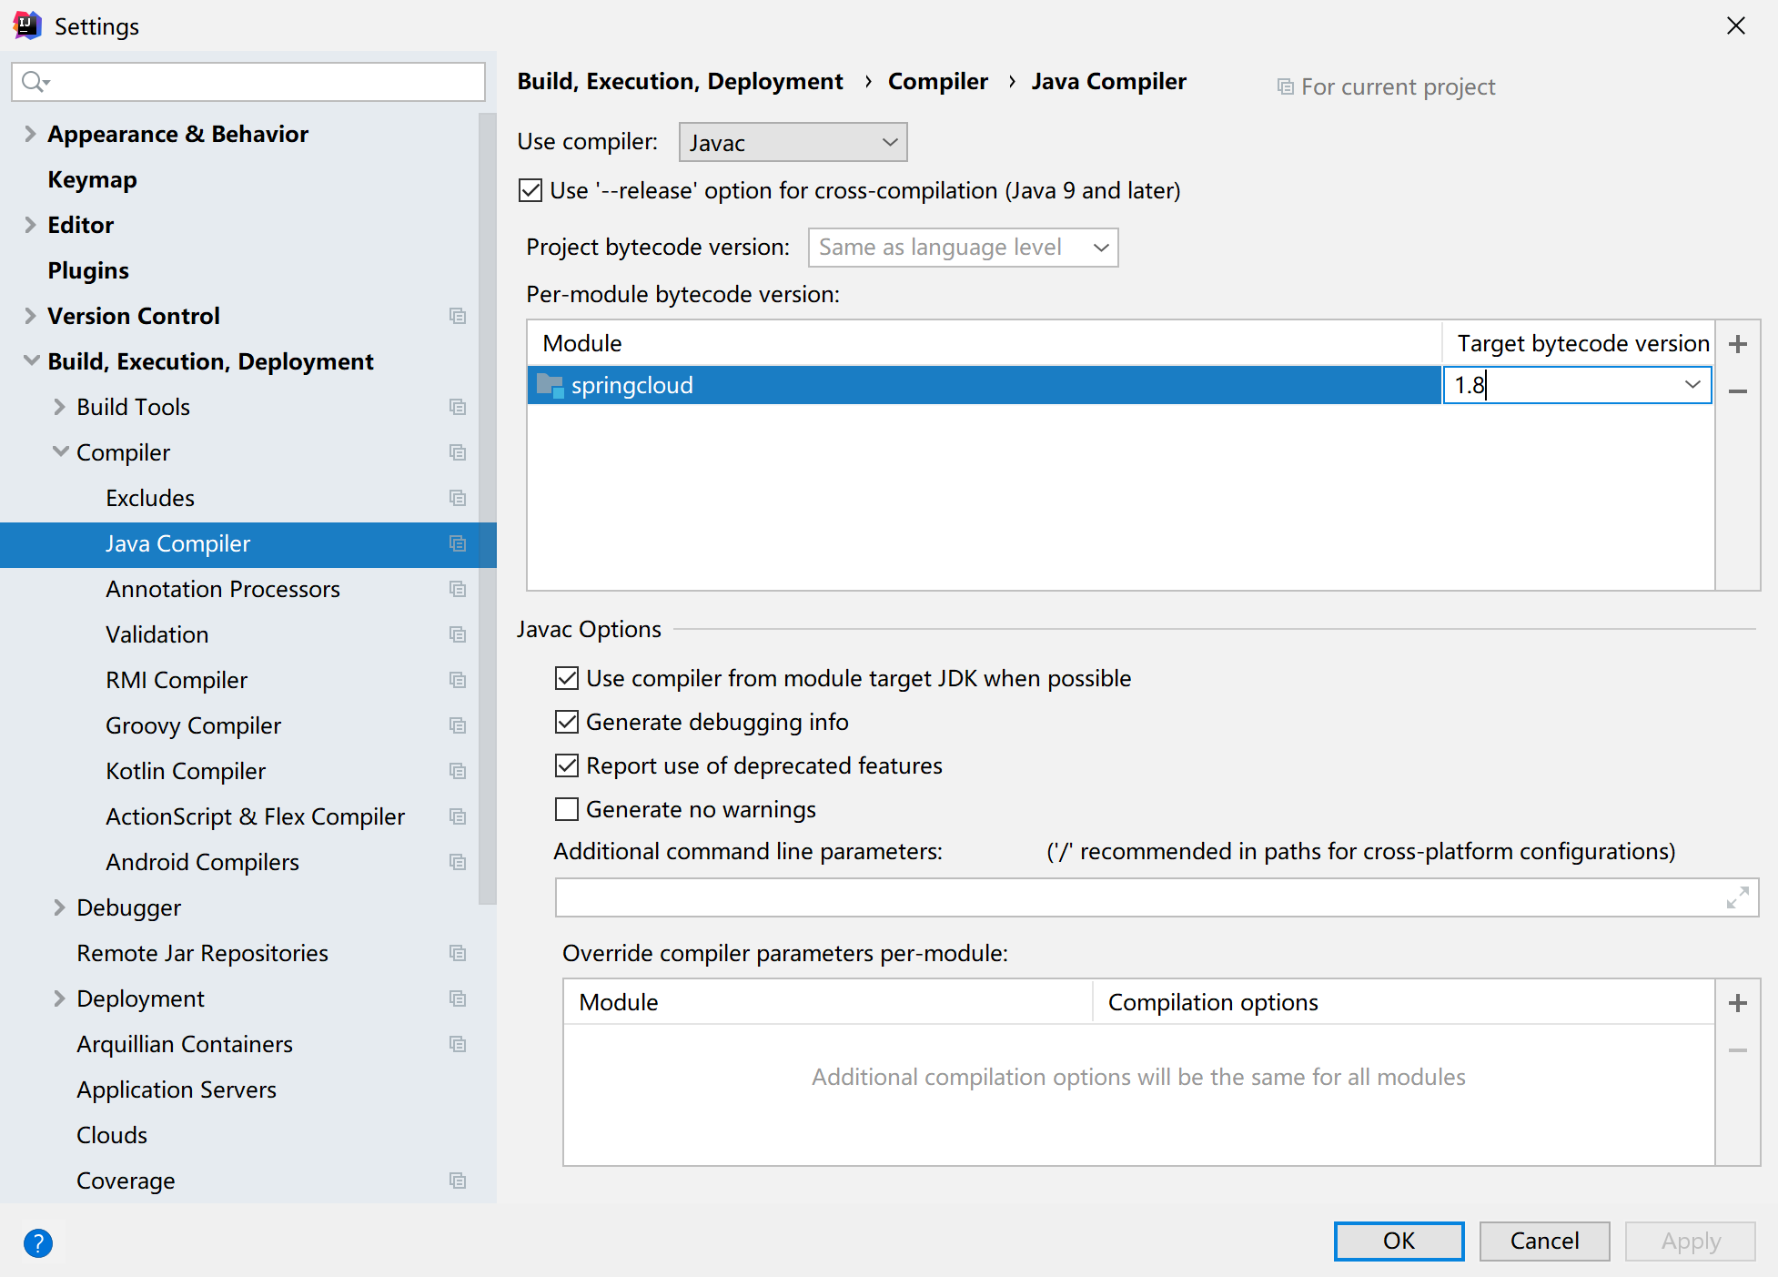Viewport: 1778px width, 1277px height.
Task: Add an override compiler parameters entry
Action: click(1738, 1003)
